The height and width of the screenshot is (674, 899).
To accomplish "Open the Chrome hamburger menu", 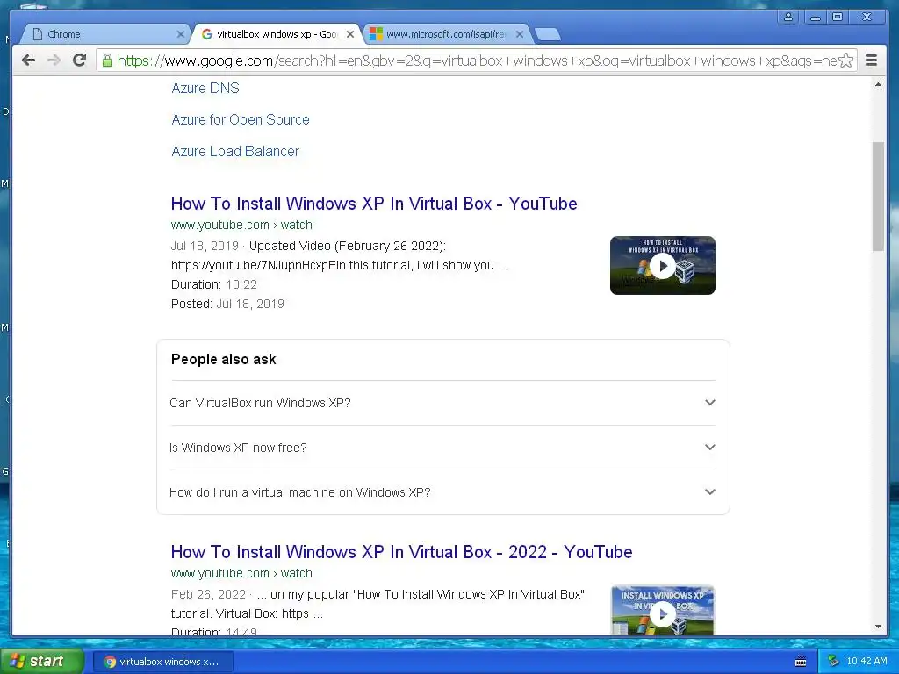I will 871,61.
